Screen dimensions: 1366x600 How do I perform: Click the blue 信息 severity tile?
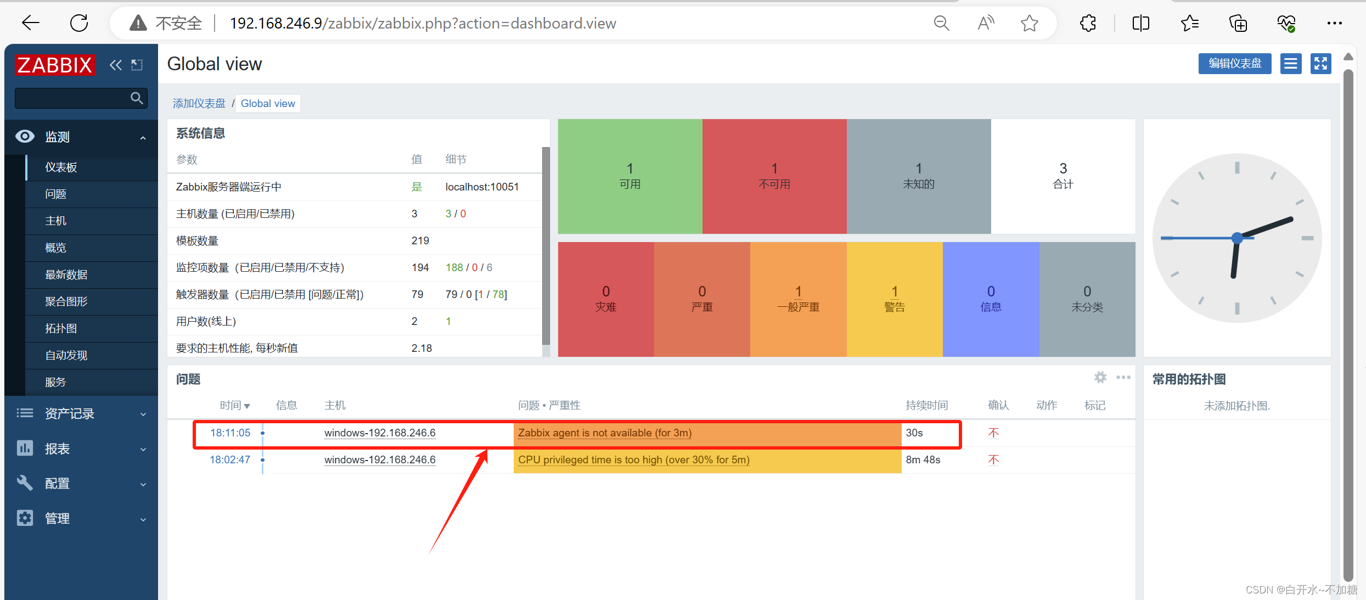coord(991,299)
